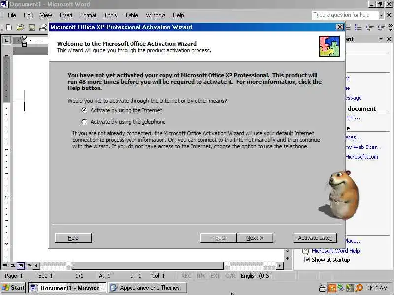This screenshot has width=394, height=295.
Task: Click the New Blank Document toolbar icon
Action: coord(9,28)
